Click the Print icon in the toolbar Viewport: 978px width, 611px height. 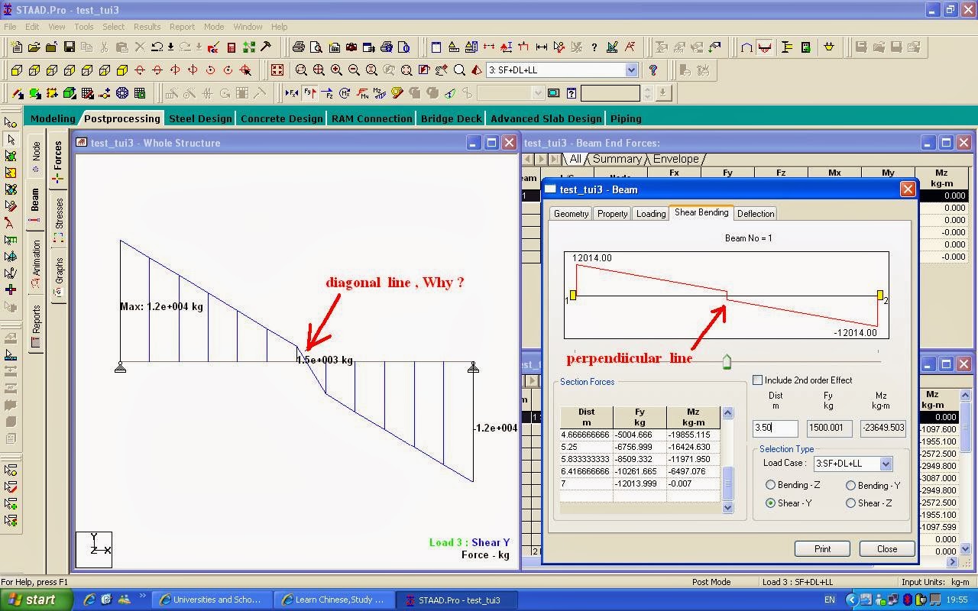pyautogui.click(x=299, y=47)
